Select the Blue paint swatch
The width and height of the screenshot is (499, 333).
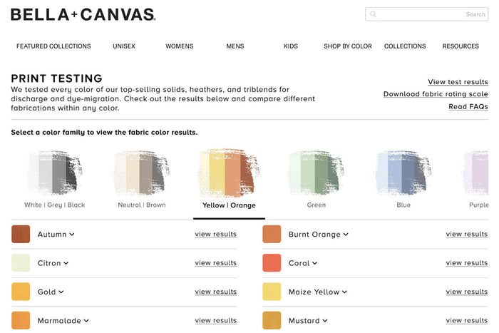click(403, 173)
